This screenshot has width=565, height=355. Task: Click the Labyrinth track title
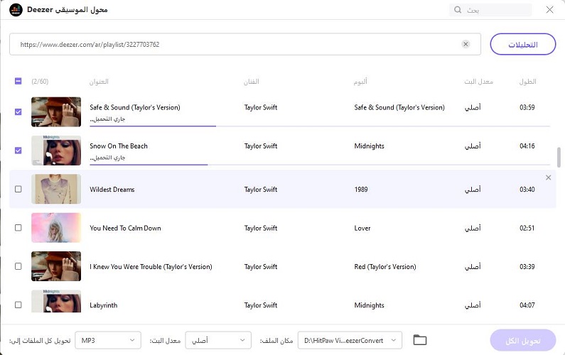[104, 305]
